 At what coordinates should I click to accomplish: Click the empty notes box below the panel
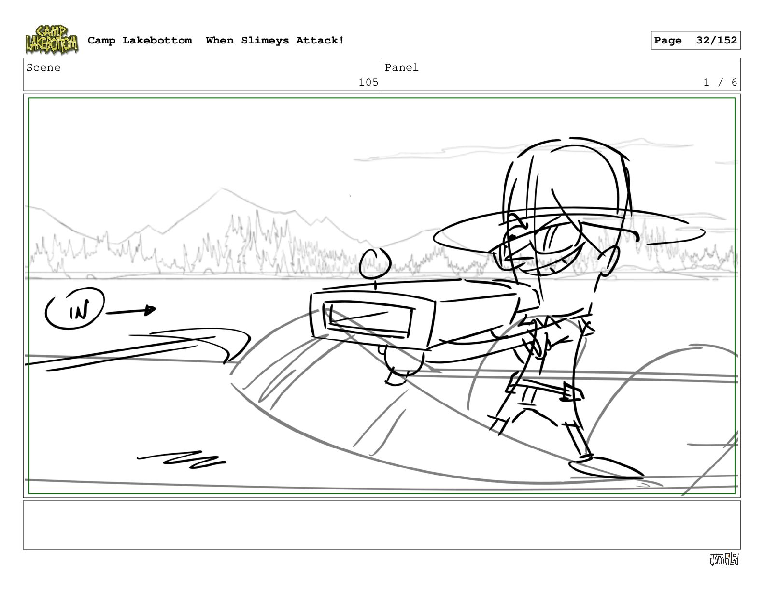click(x=382, y=525)
